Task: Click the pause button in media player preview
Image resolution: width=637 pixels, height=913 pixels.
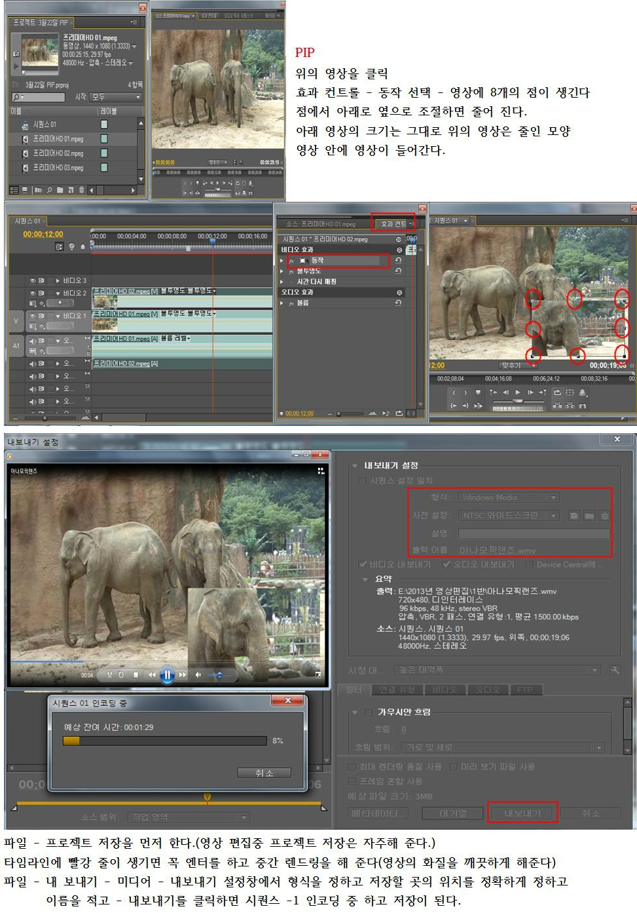Action: [167, 674]
